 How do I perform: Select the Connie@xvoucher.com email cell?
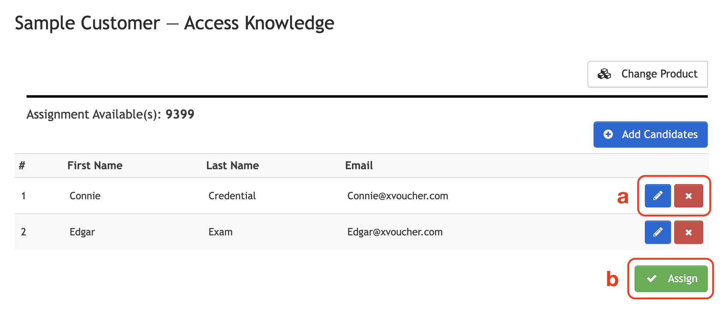(x=398, y=196)
